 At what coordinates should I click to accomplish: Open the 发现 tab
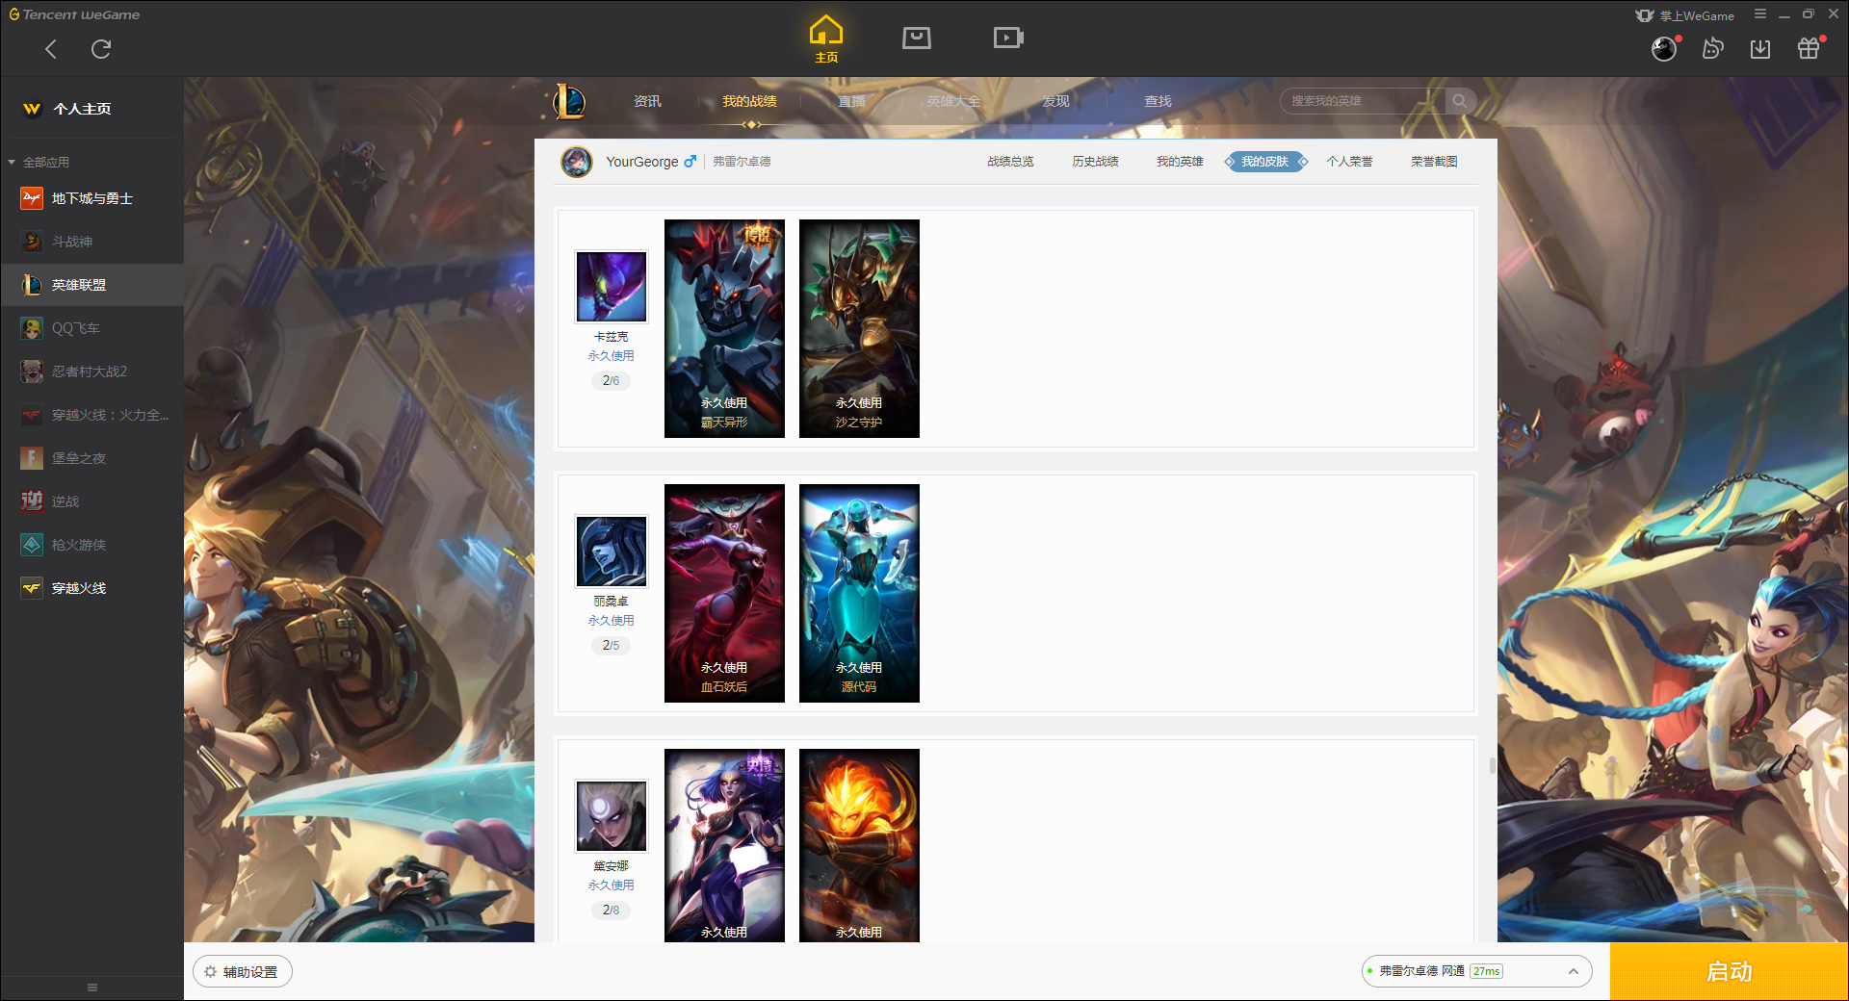pyautogui.click(x=1055, y=101)
